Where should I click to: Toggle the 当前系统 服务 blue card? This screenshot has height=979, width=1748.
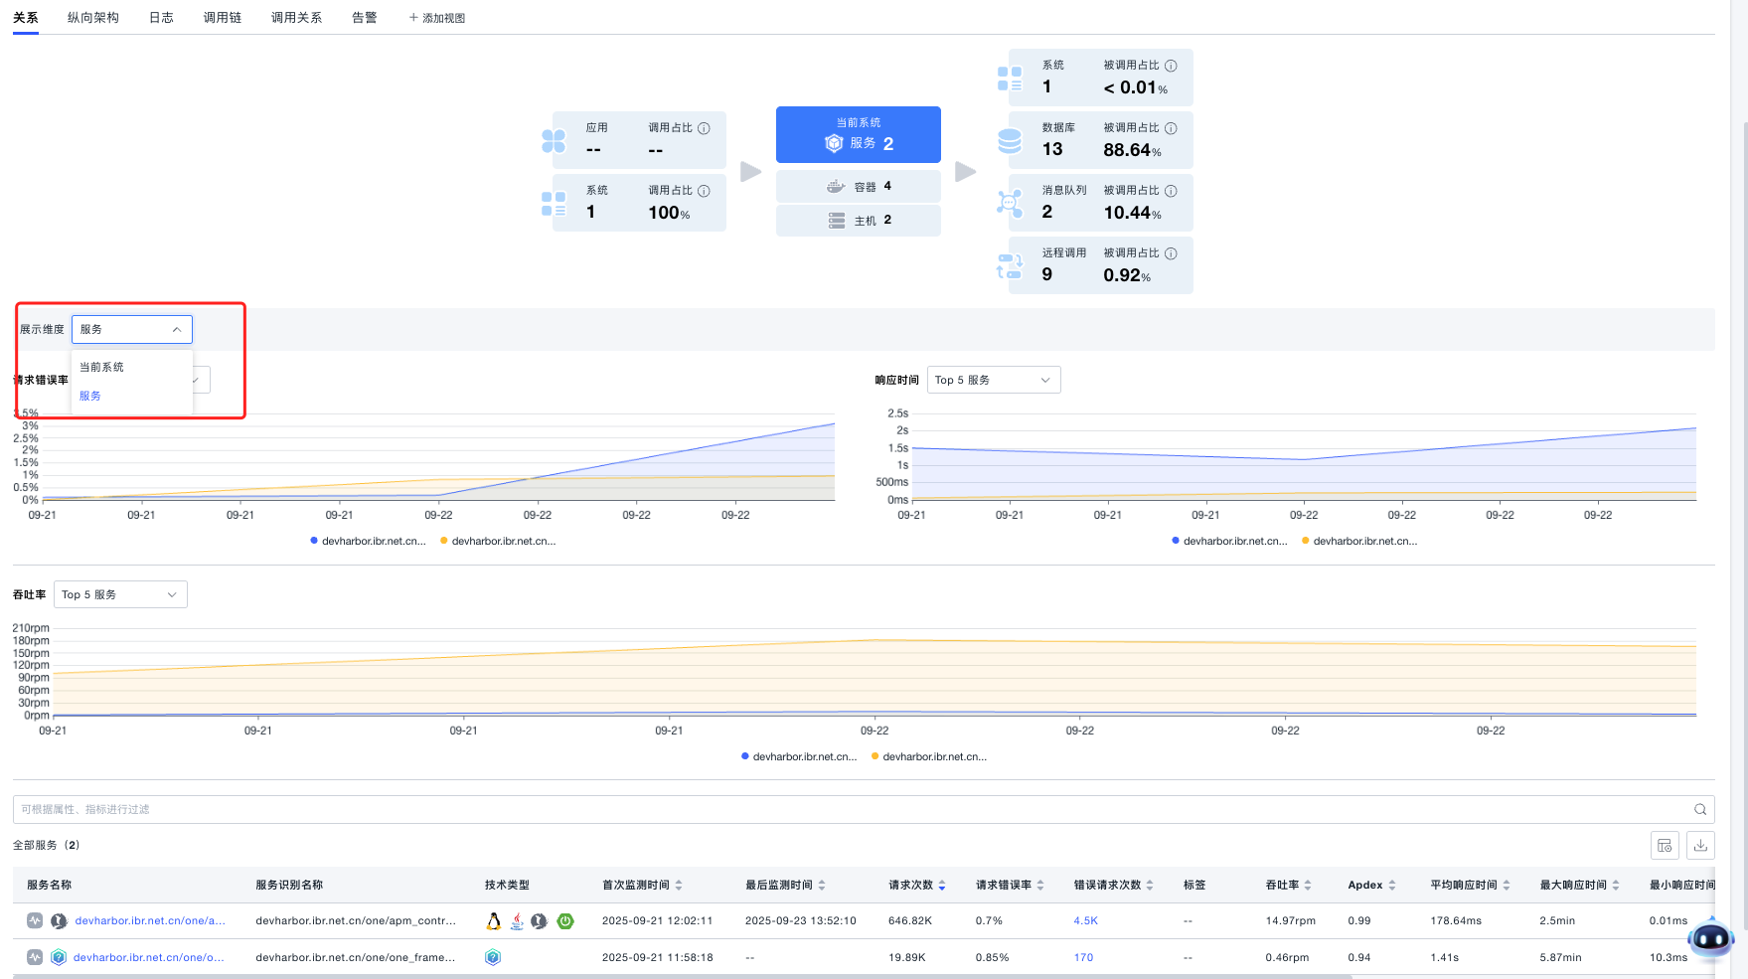point(859,135)
